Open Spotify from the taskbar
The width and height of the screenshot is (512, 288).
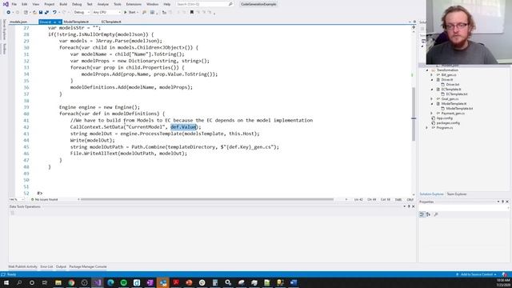(x=123, y=282)
